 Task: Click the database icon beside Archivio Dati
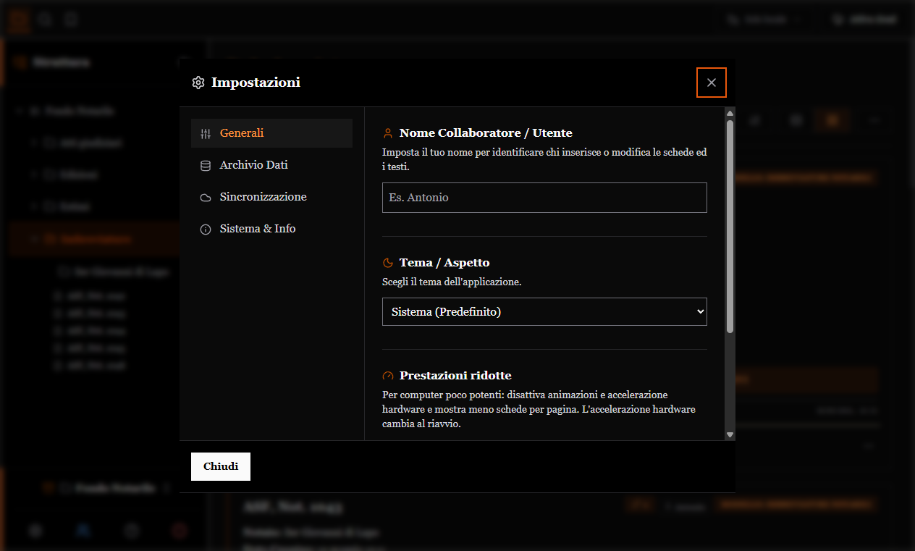pos(206,165)
